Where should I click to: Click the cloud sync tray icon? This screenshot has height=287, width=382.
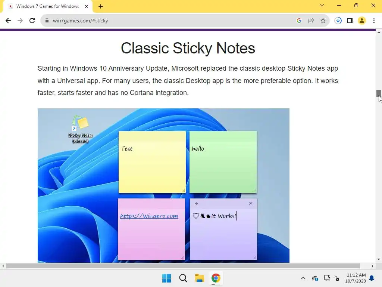tap(315, 278)
